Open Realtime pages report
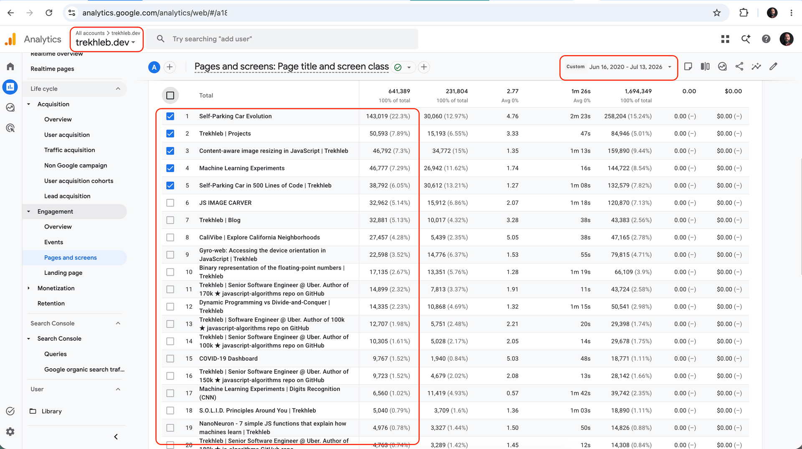 pyautogui.click(x=52, y=69)
